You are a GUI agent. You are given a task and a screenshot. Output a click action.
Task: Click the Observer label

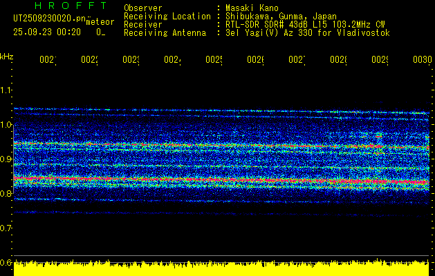143,8
